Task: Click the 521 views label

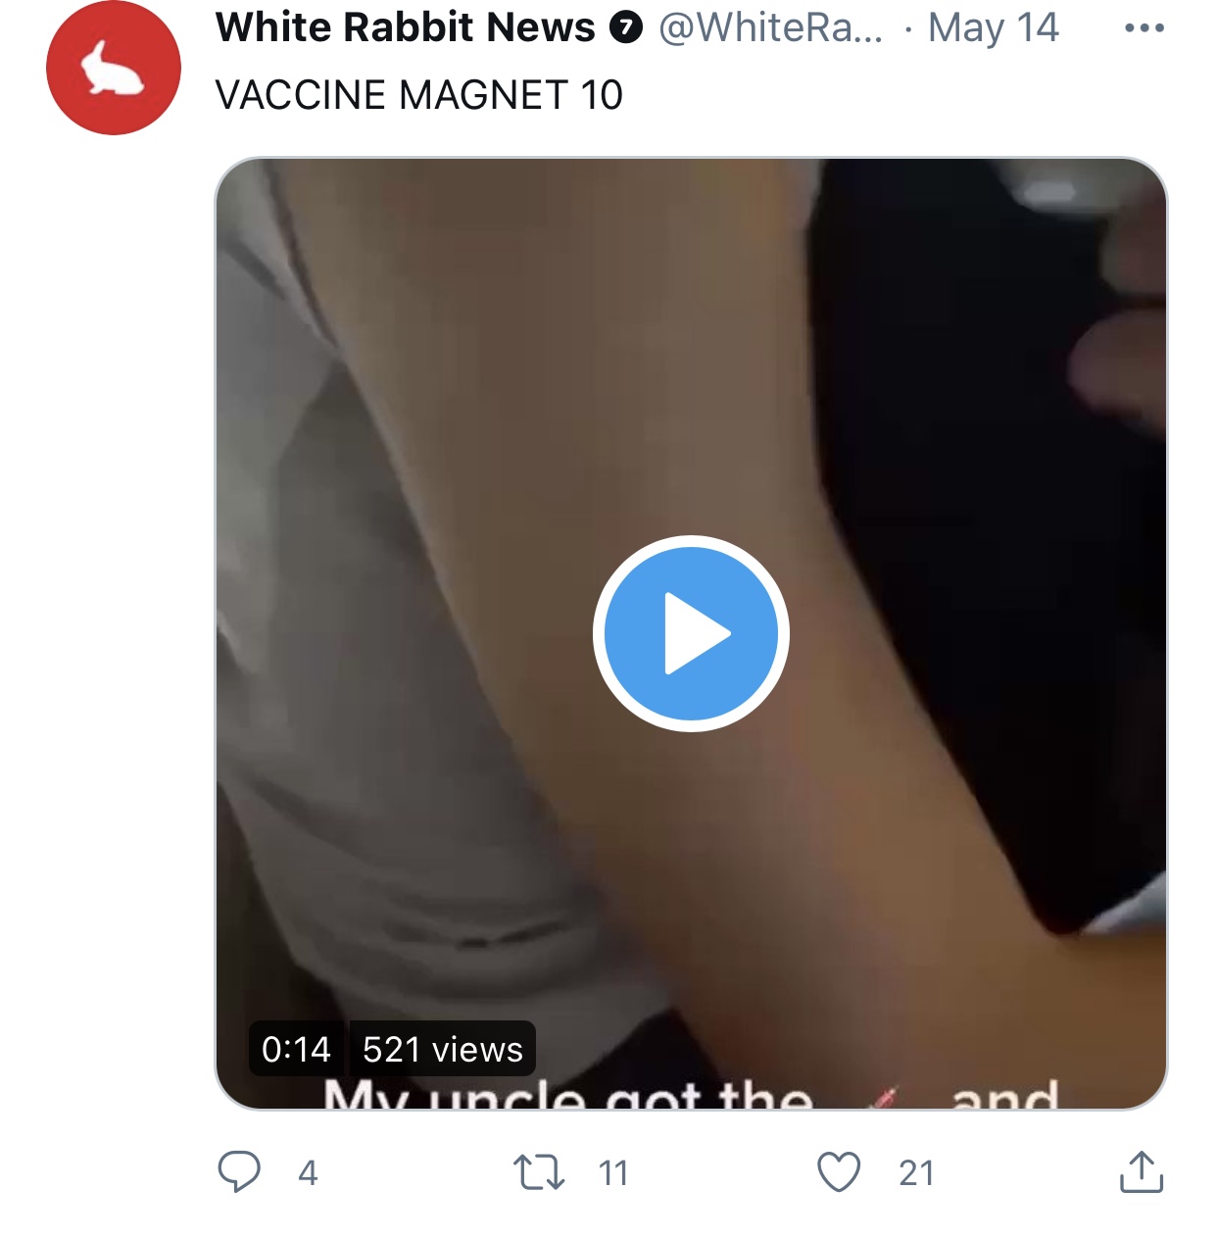Action: point(443,1049)
